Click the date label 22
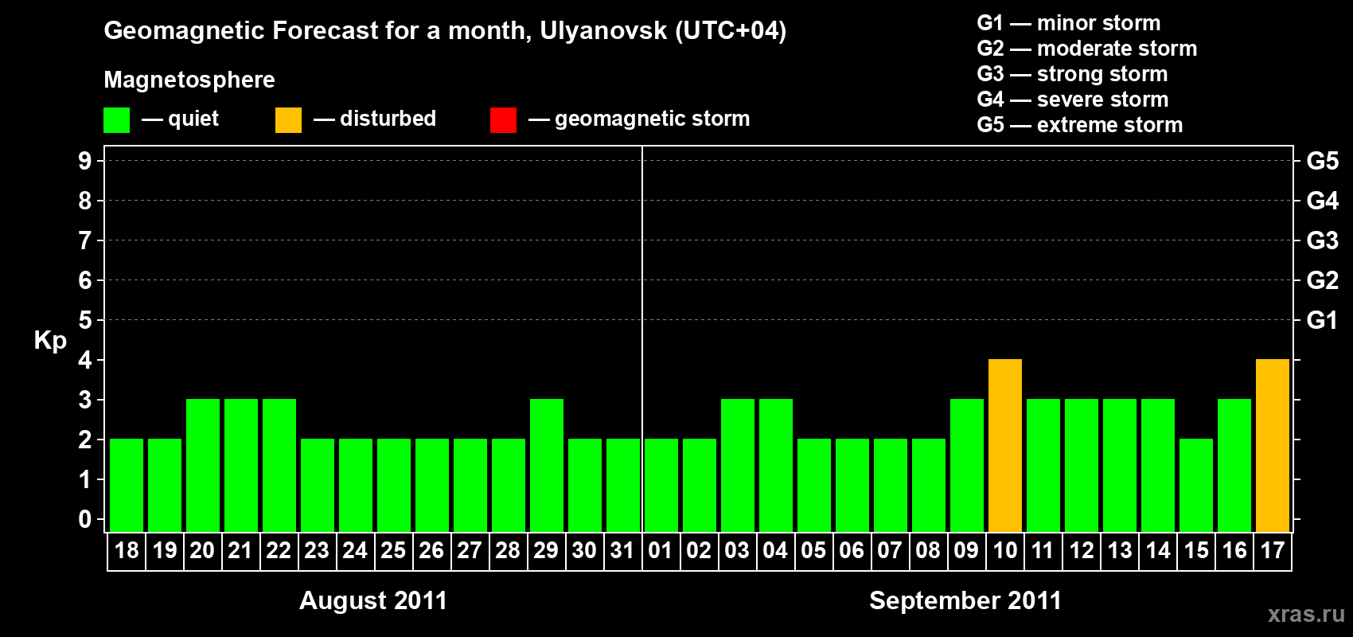This screenshot has width=1353, height=637. click(279, 550)
